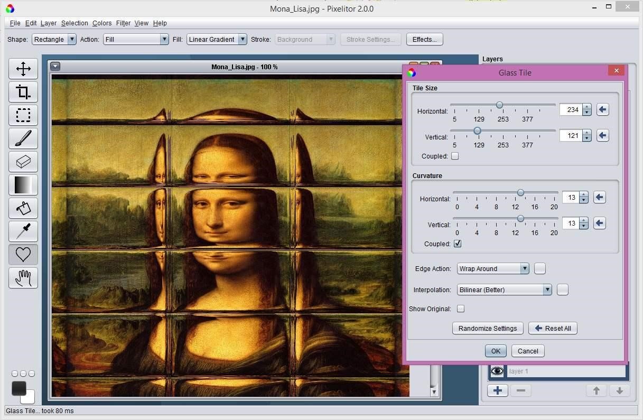This screenshot has width=643, height=420.
Task: Decrease Tile Size Vertical spinner value
Action: coord(586,138)
